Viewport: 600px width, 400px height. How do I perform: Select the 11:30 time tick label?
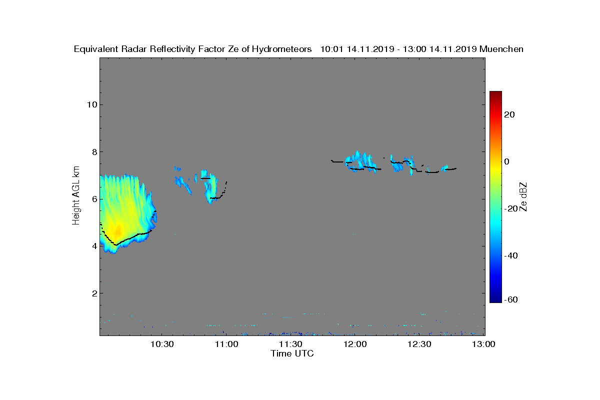point(290,344)
